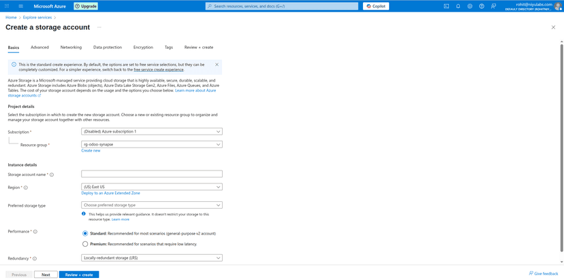
Task: Switch to the Review + create tab
Action: click(x=198, y=48)
